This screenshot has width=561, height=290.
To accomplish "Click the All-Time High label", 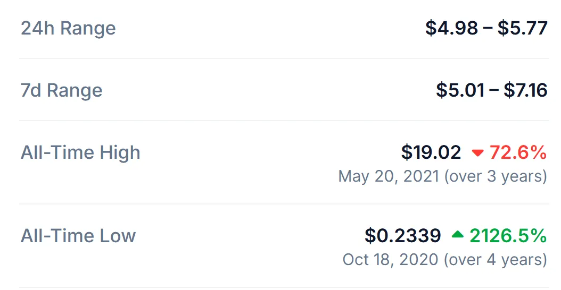I will click(80, 152).
